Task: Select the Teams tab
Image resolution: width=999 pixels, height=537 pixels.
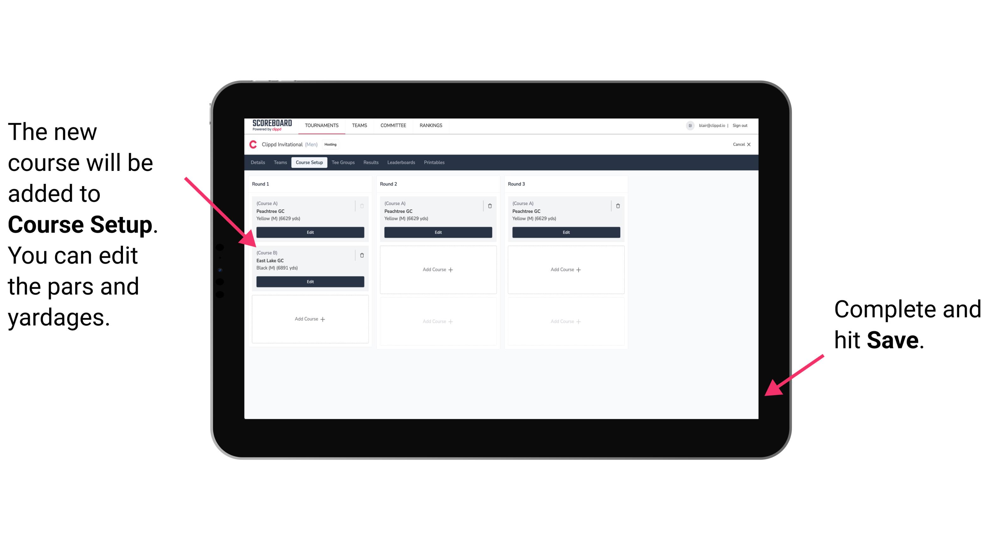Action: (279, 163)
